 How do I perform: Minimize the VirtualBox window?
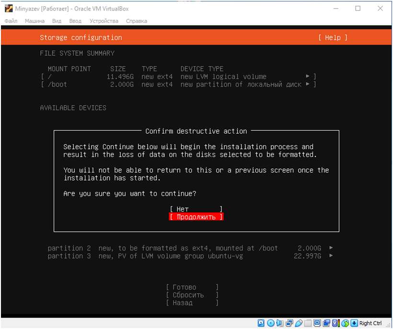coord(335,9)
